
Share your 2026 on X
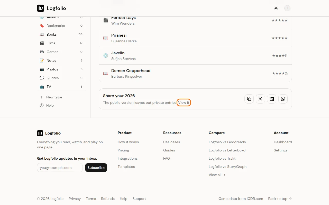pos(260,99)
